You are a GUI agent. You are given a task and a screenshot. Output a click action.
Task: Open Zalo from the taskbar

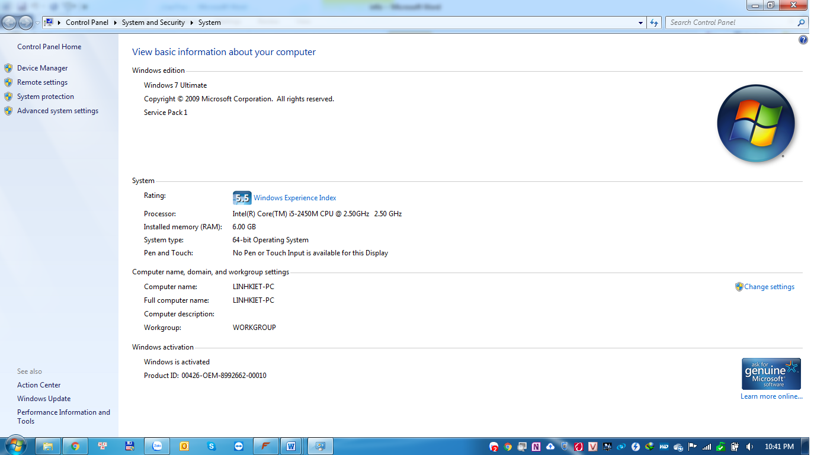coord(158,446)
